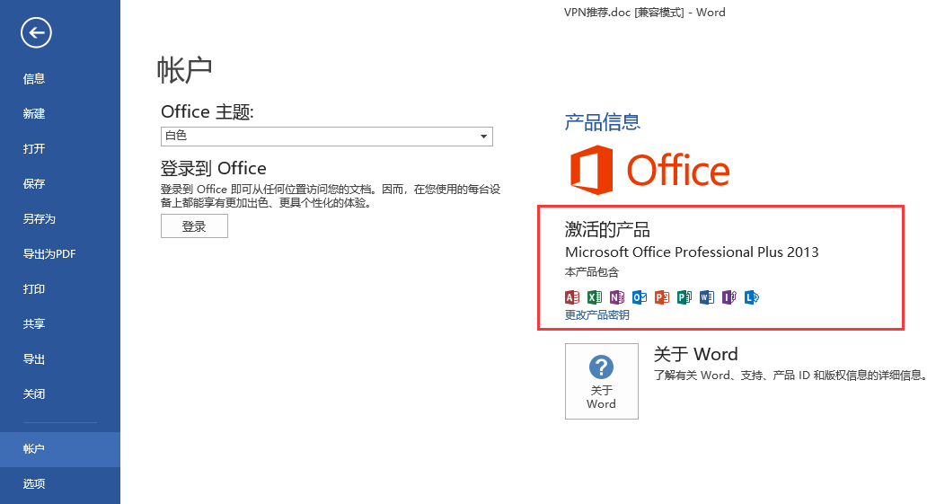The width and height of the screenshot is (936, 504).
Task: Click Microsoft Office Professional Plus 2013 text
Action: click(x=692, y=252)
